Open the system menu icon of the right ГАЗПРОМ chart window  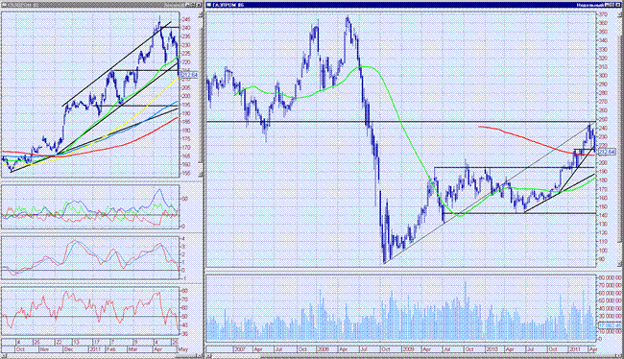tap(209, 5)
